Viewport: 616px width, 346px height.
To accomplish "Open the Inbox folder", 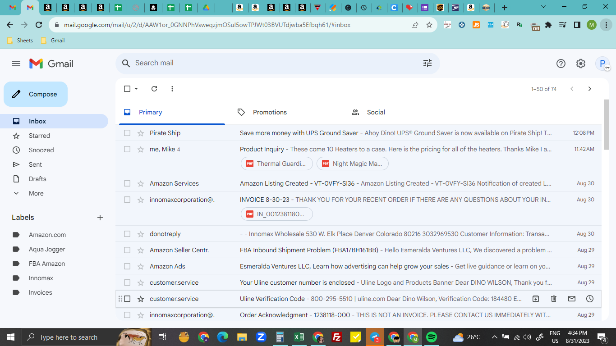I will coord(54,121).
